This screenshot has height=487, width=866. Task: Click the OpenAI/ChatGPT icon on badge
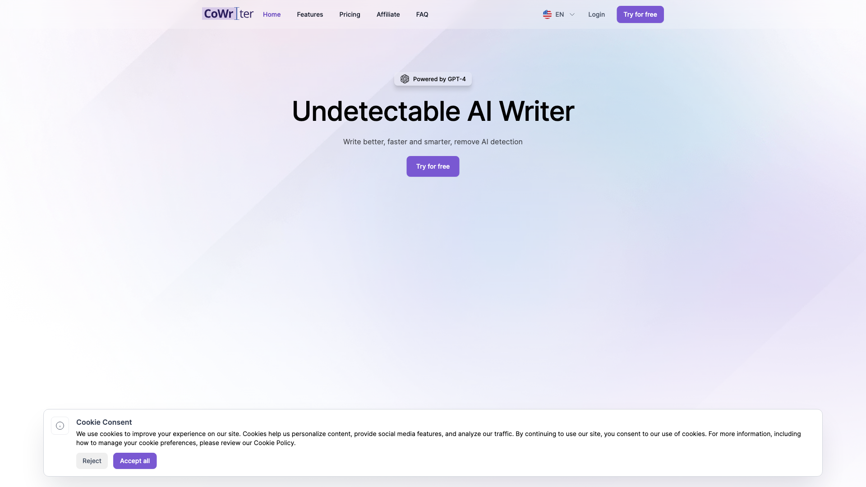pos(405,78)
